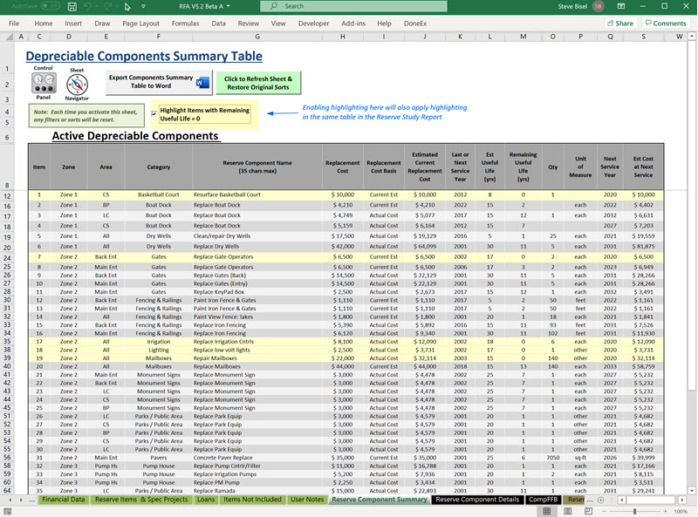Screen dimensions: 698x517
Task: Switch to Reserve Component Details sheet tab
Action: [x=477, y=500]
